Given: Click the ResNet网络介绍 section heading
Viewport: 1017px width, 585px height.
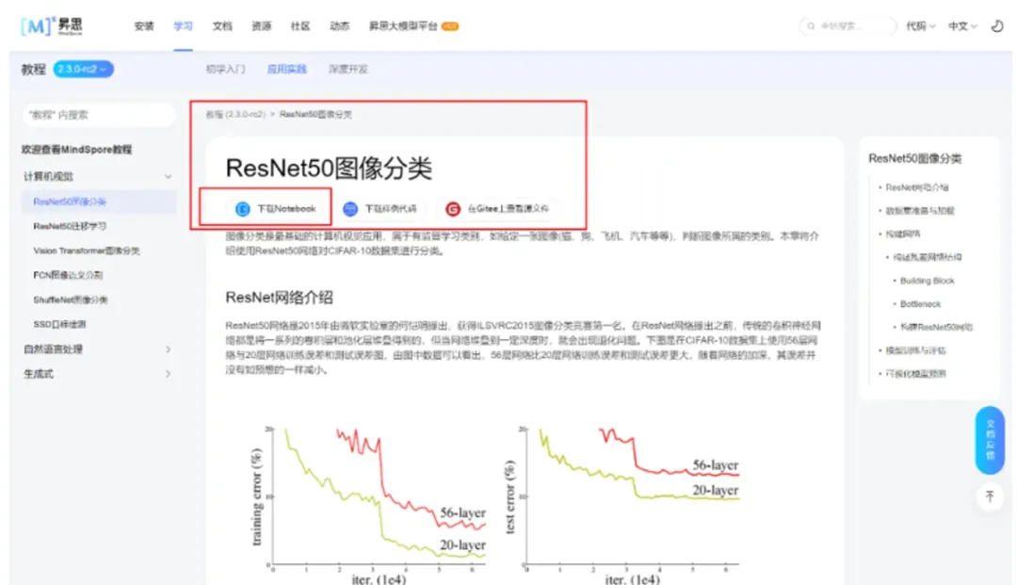Looking at the screenshot, I should pyautogui.click(x=279, y=298).
